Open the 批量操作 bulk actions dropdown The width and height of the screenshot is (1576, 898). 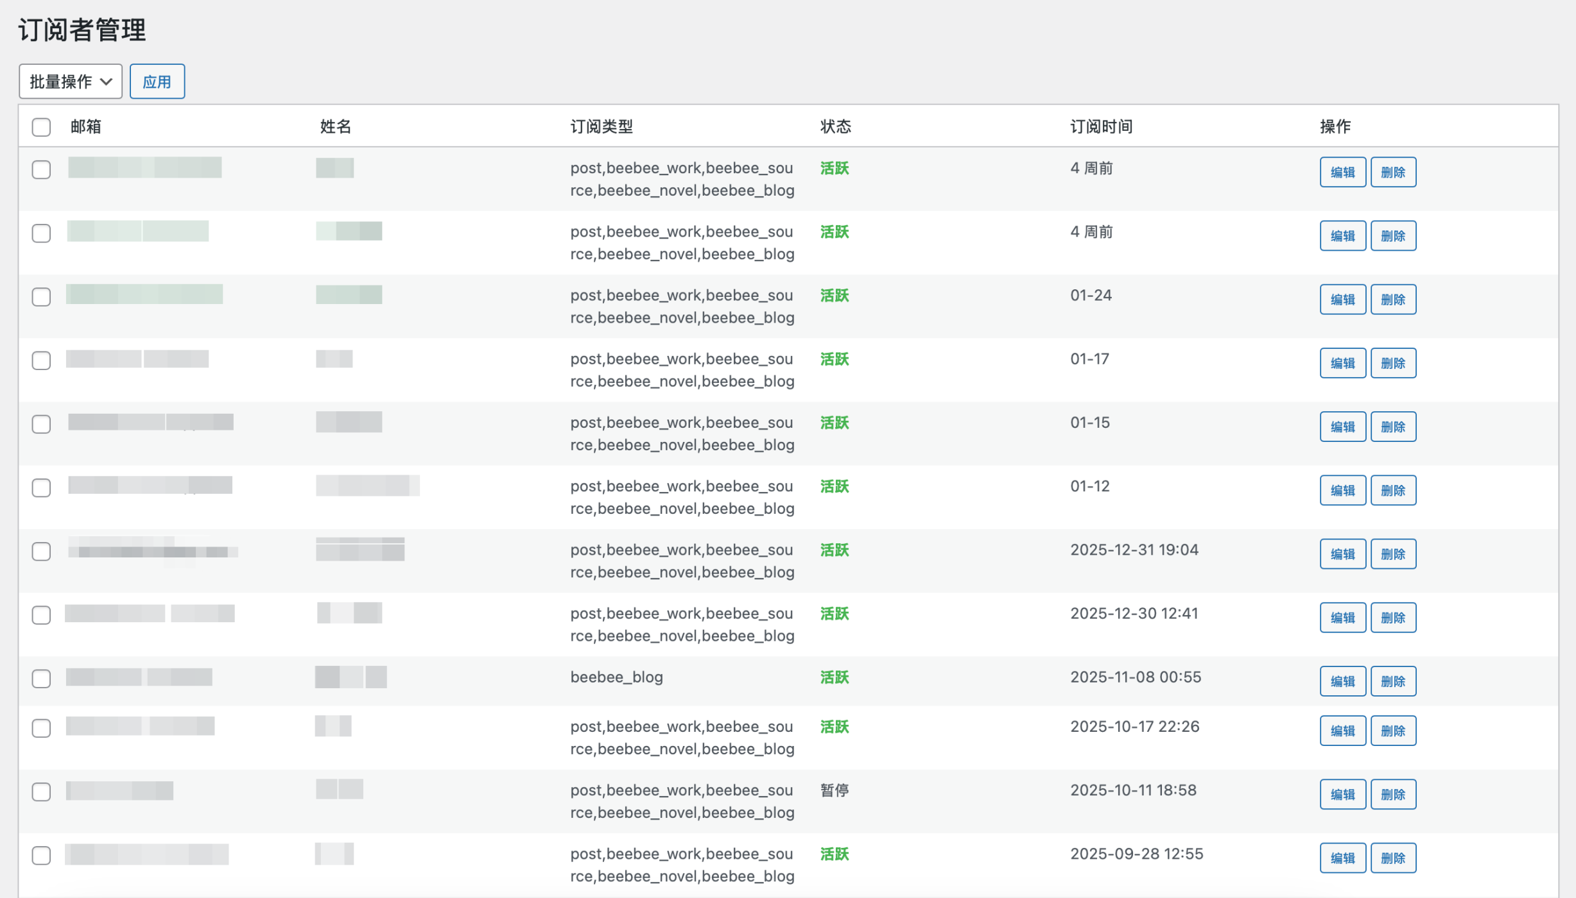point(70,81)
